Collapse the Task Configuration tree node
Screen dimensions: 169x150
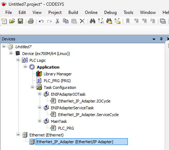[x=32, y=87]
